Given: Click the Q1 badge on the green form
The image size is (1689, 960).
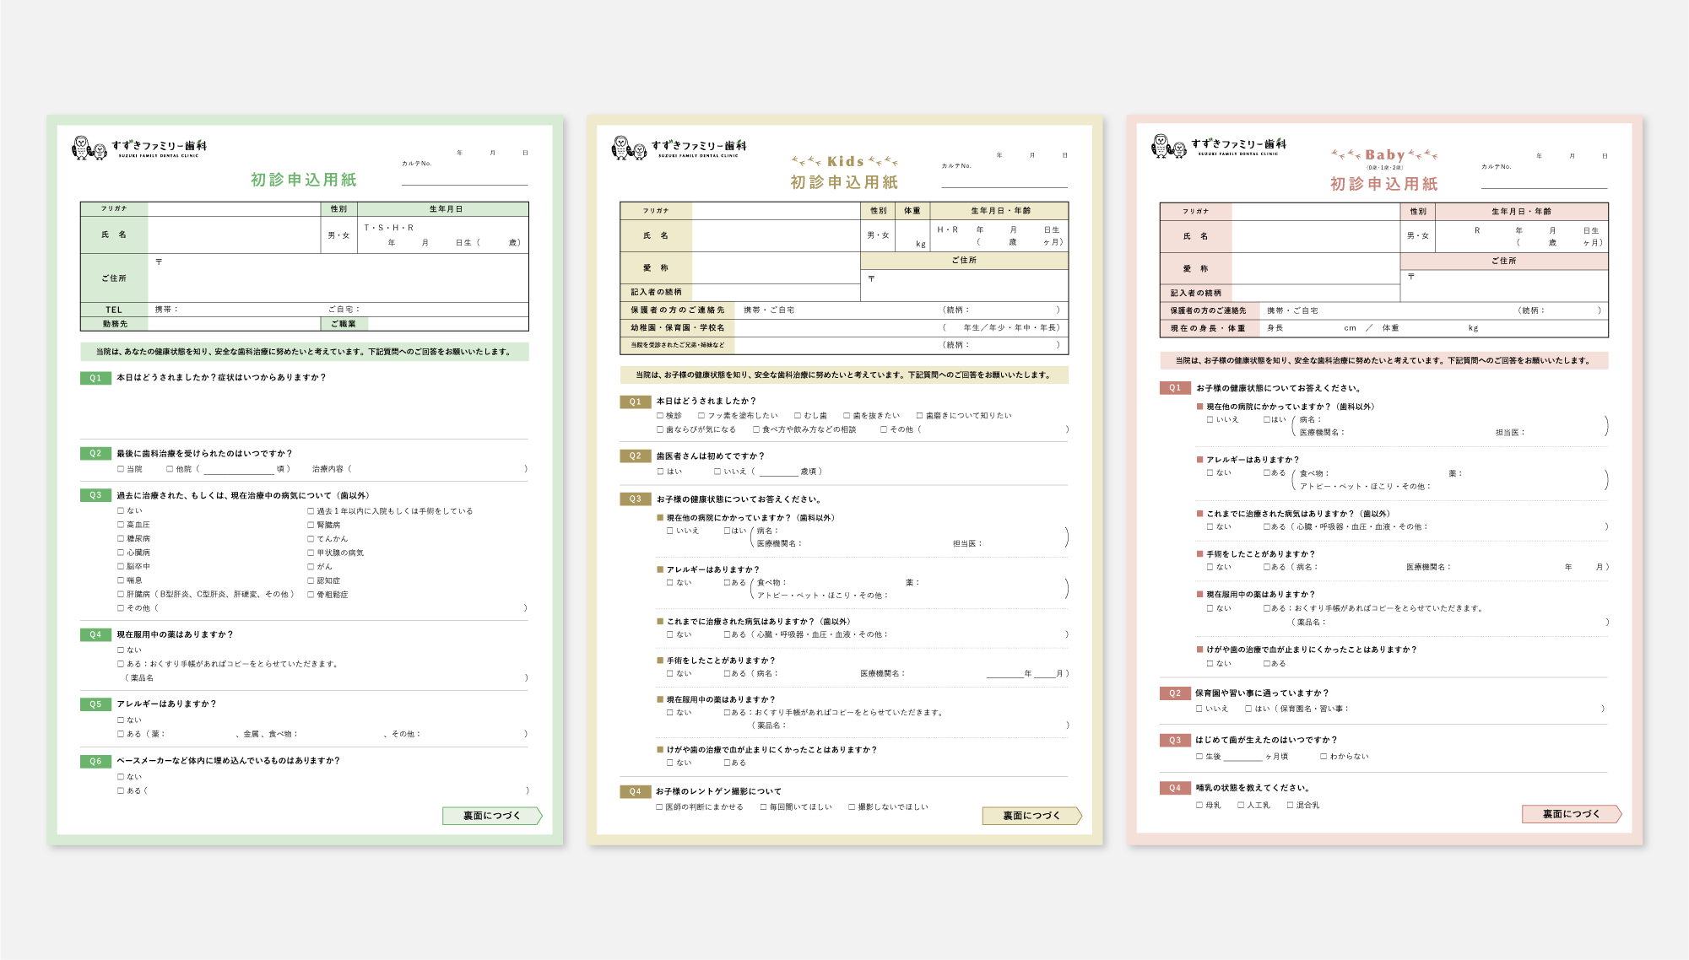Looking at the screenshot, I should tap(95, 378).
